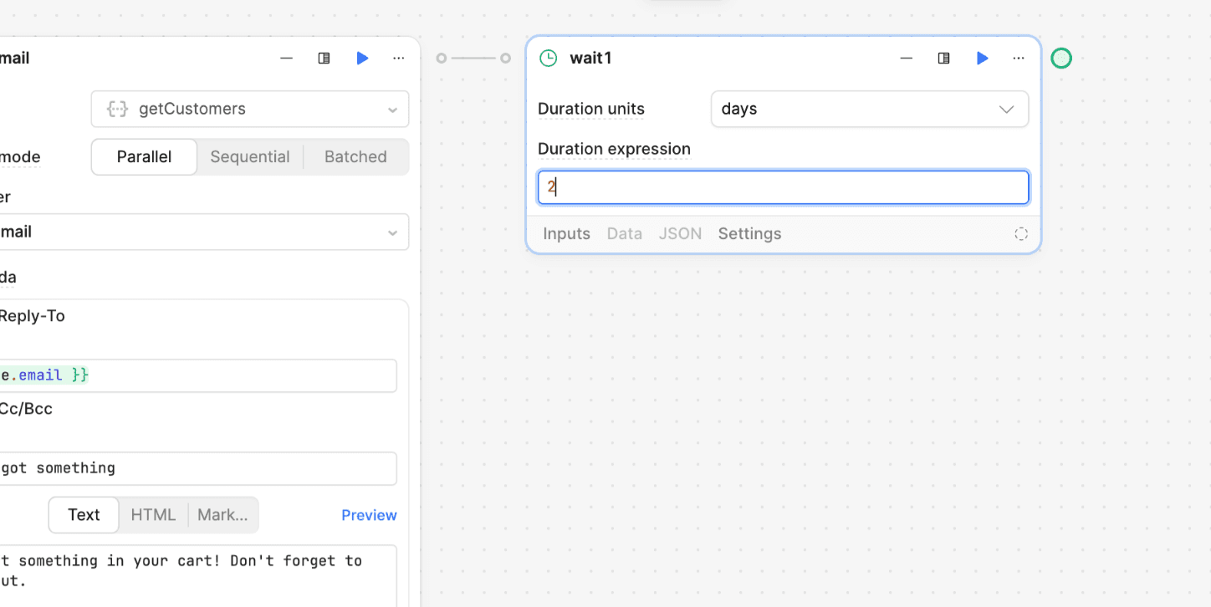The width and height of the screenshot is (1211, 607).
Task: Open the email resource dropdown
Action: tap(201, 232)
